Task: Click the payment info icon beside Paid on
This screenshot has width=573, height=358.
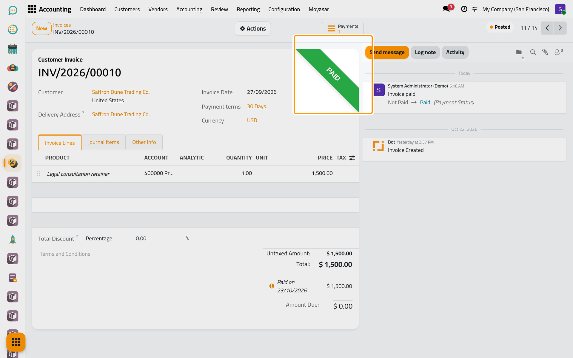Action: point(272,286)
